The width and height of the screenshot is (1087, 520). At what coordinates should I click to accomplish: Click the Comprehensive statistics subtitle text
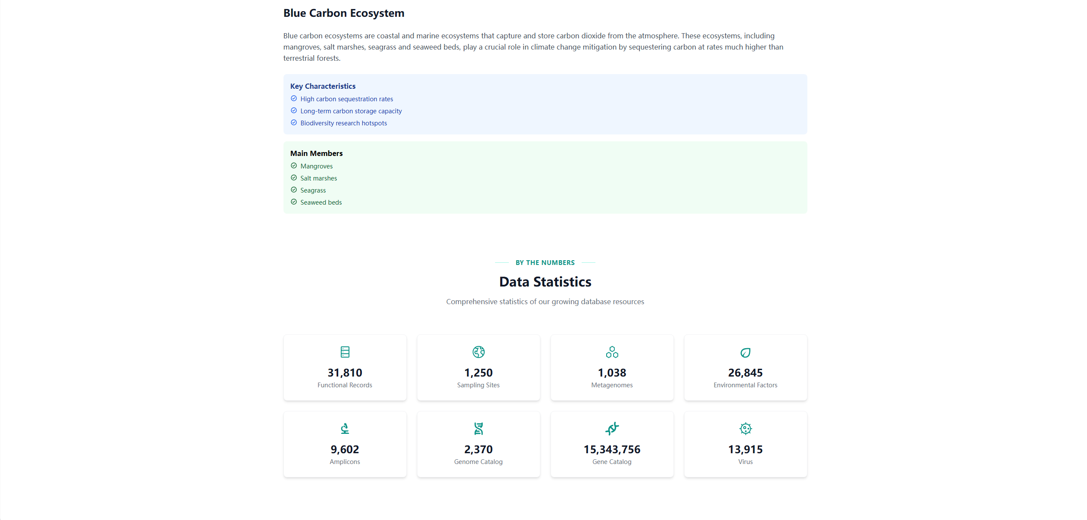[x=545, y=302]
